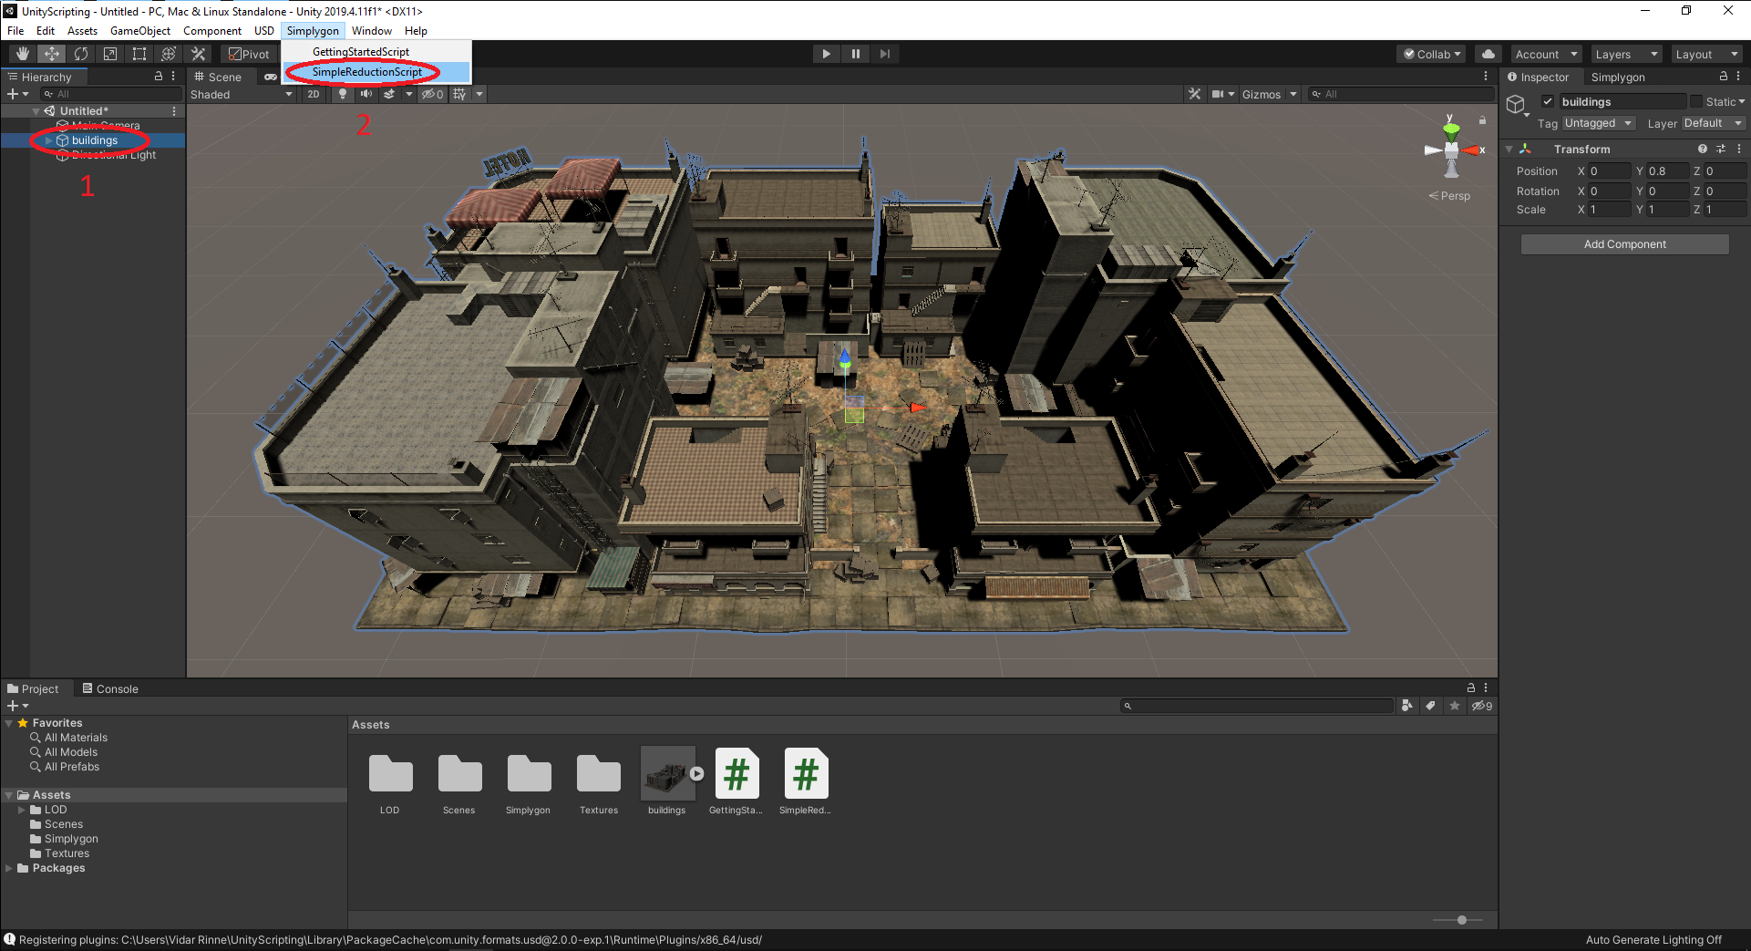Switch to the Console tab
This screenshot has height=951, width=1751.
[110, 688]
